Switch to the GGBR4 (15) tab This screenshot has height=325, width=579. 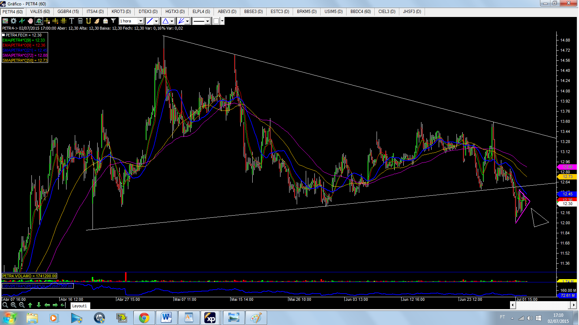(x=68, y=12)
